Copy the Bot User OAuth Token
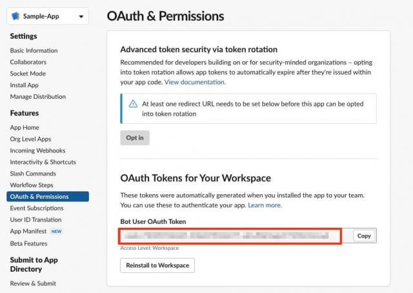 tap(364, 236)
